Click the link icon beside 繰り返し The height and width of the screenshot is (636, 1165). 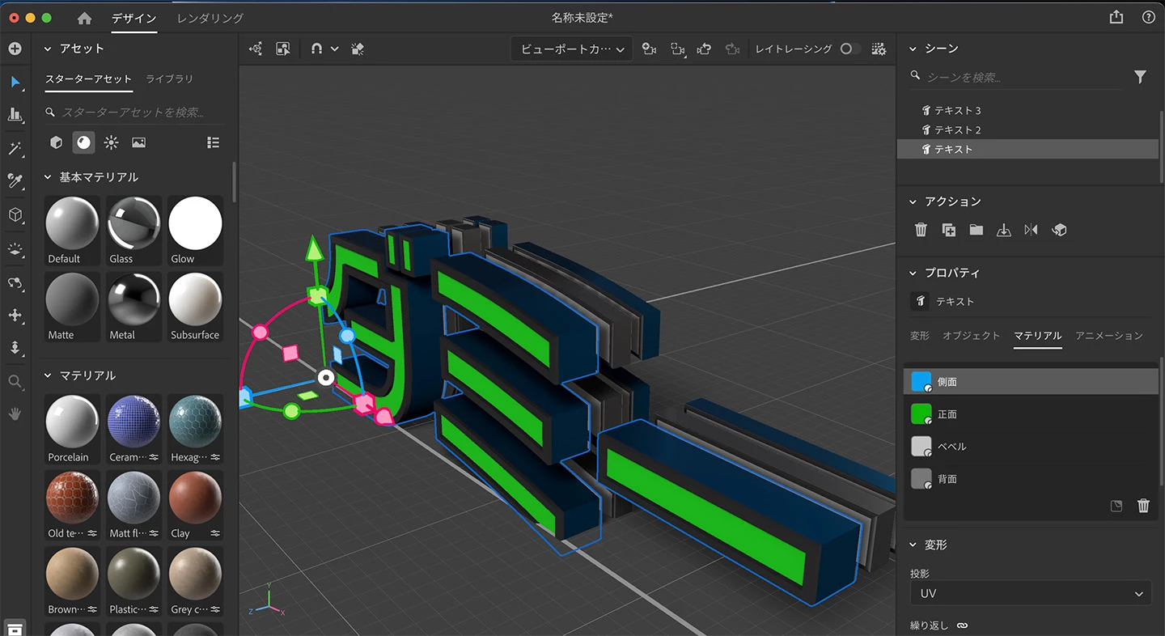[x=962, y=625]
